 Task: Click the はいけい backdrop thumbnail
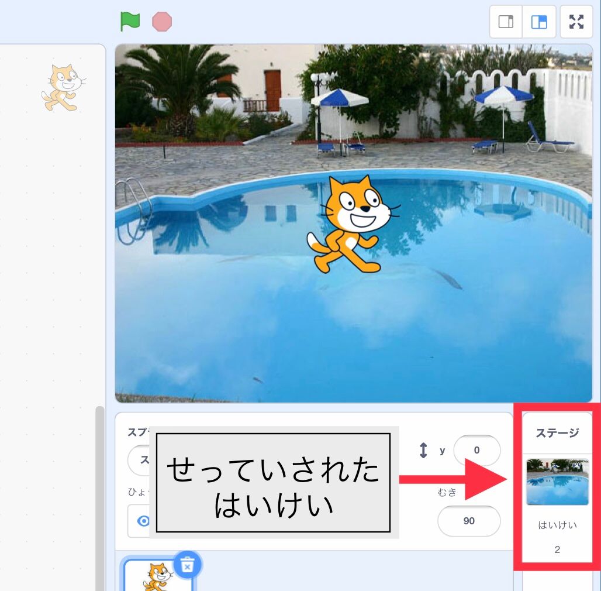557,481
